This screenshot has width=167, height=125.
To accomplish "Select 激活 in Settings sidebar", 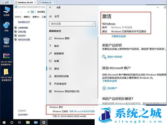I will [x=57, y=69].
